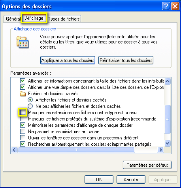Click the folder views icon
This screenshot has height=188, width=181.
[23, 42]
